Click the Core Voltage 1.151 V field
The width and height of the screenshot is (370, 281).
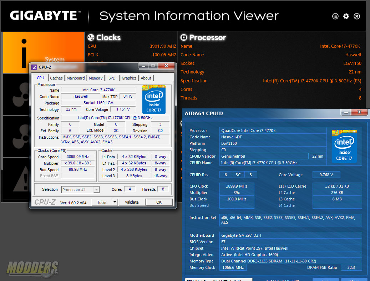[123, 109]
